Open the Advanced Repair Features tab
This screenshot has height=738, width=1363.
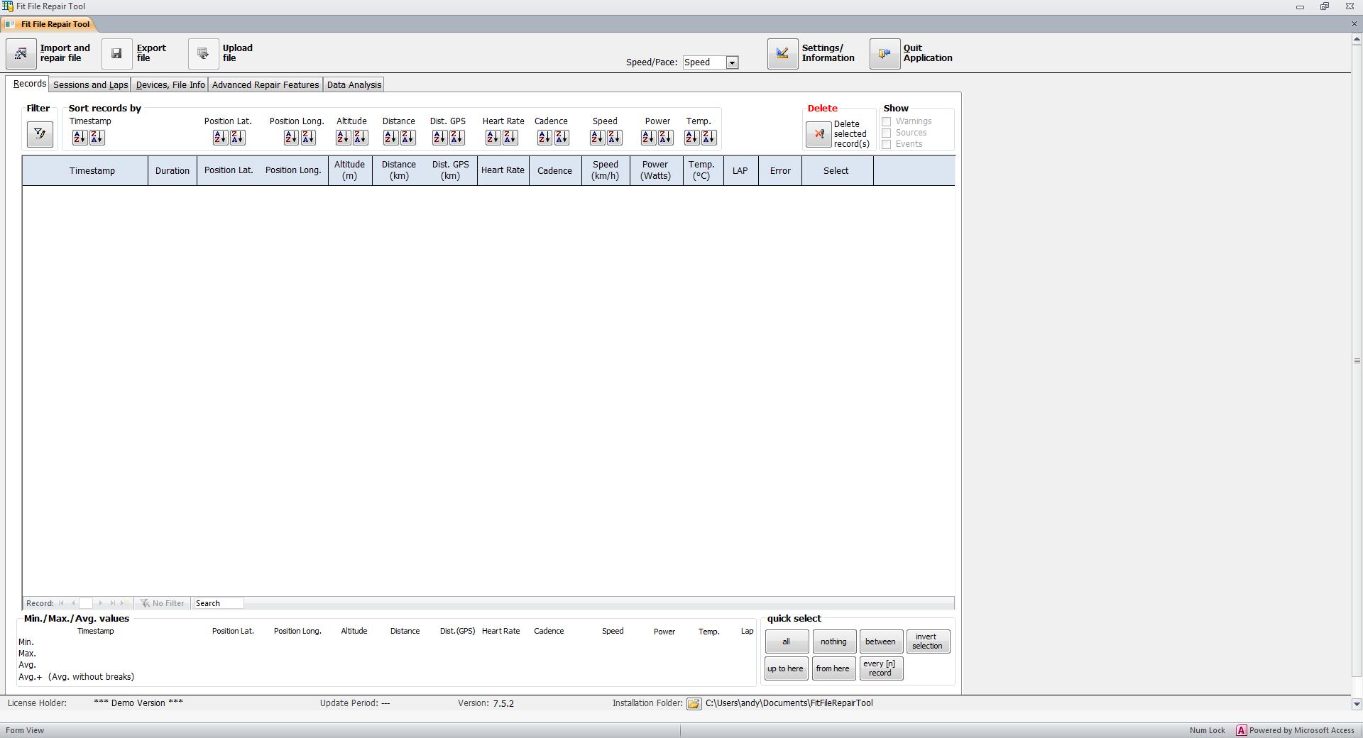tap(266, 84)
